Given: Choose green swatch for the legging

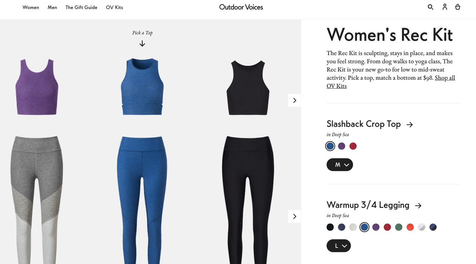Looking at the screenshot, I should pyautogui.click(x=399, y=227).
